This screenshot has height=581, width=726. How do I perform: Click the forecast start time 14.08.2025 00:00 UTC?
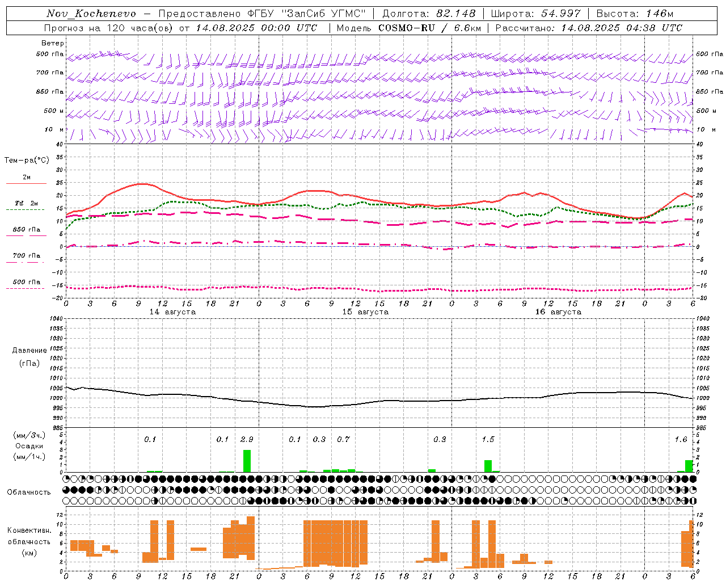tap(256, 28)
